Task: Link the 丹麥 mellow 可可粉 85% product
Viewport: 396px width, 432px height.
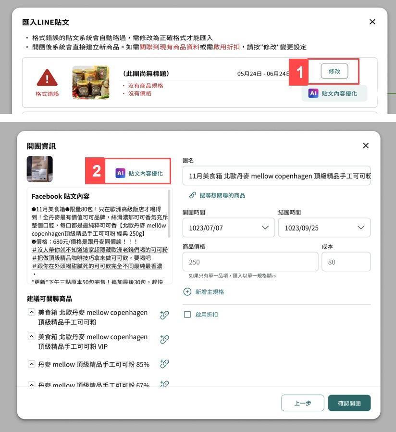Action: tap(164, 364)
